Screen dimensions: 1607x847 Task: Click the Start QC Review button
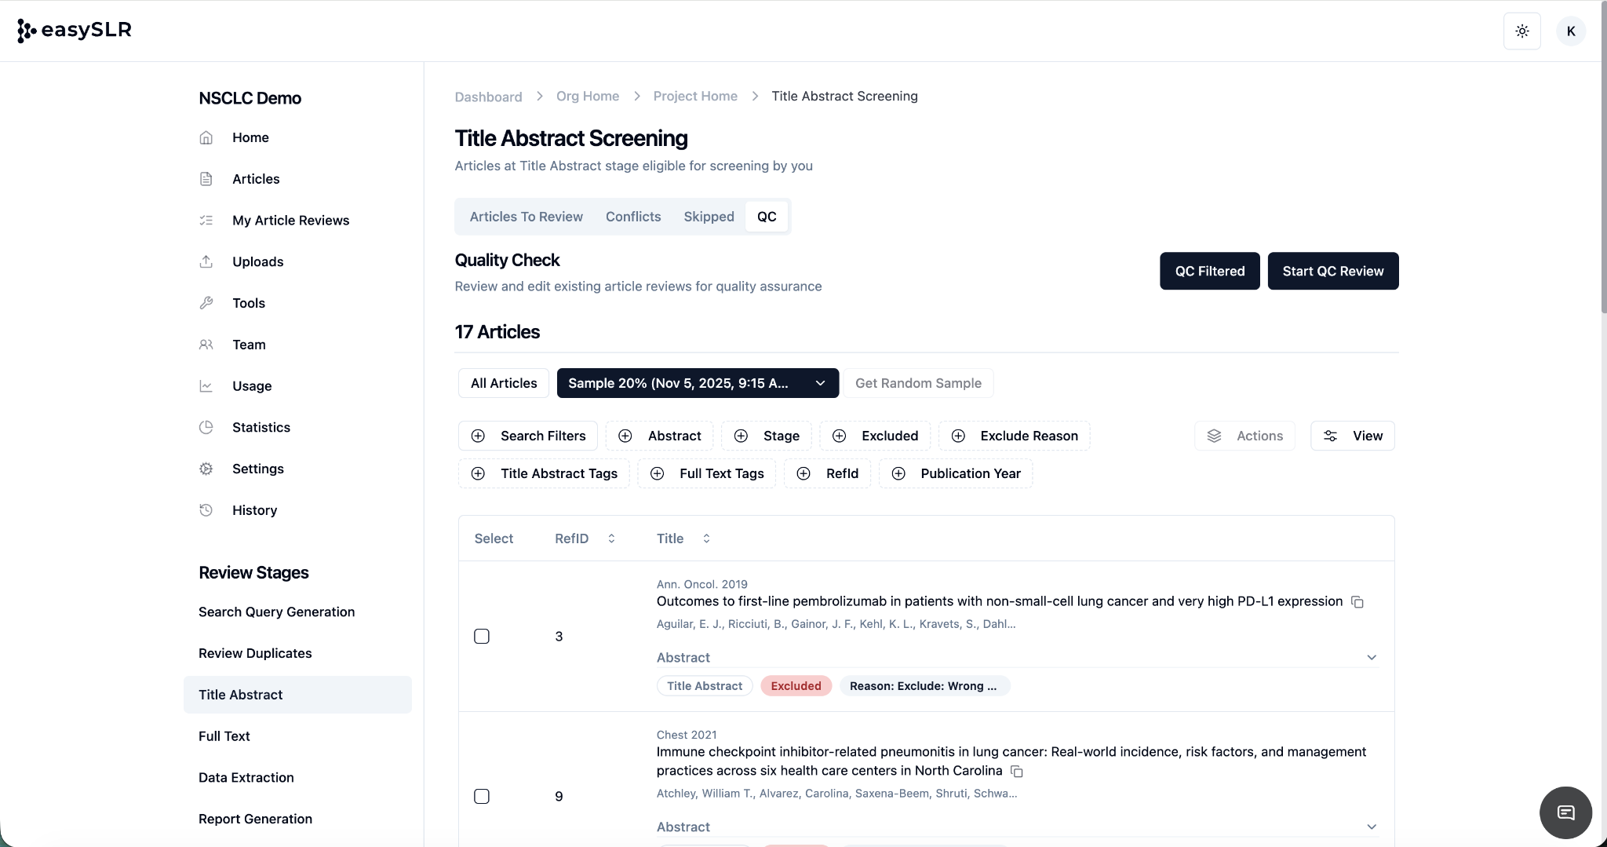1332,271
